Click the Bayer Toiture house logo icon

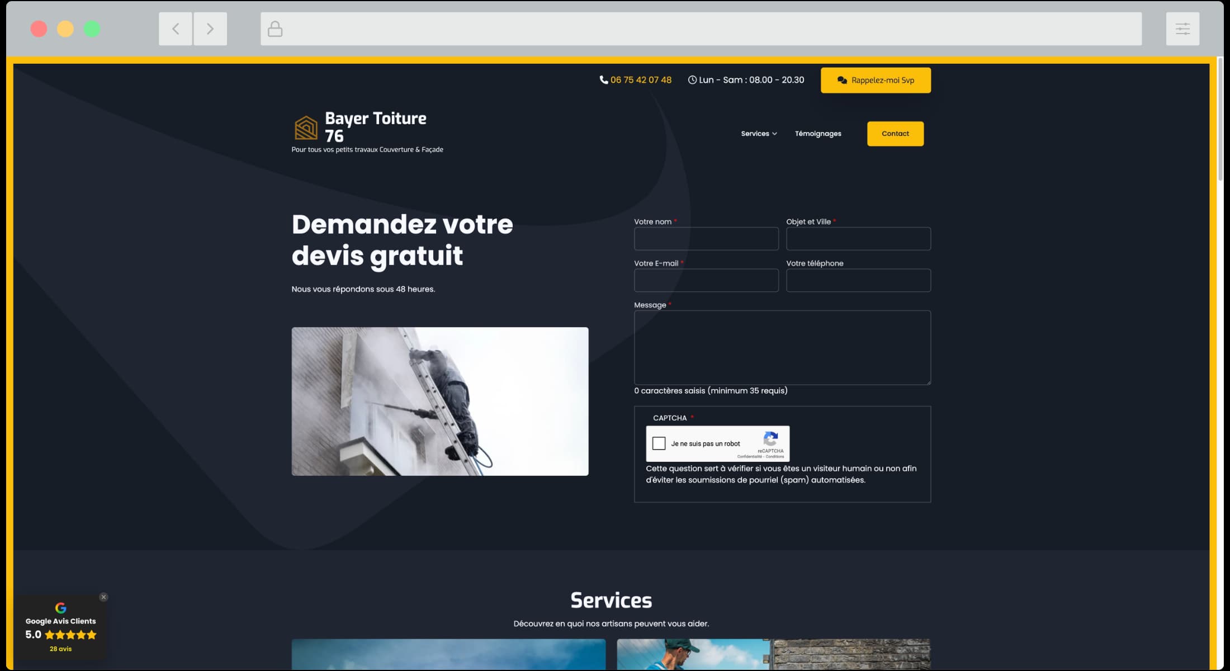click(306, 127)
